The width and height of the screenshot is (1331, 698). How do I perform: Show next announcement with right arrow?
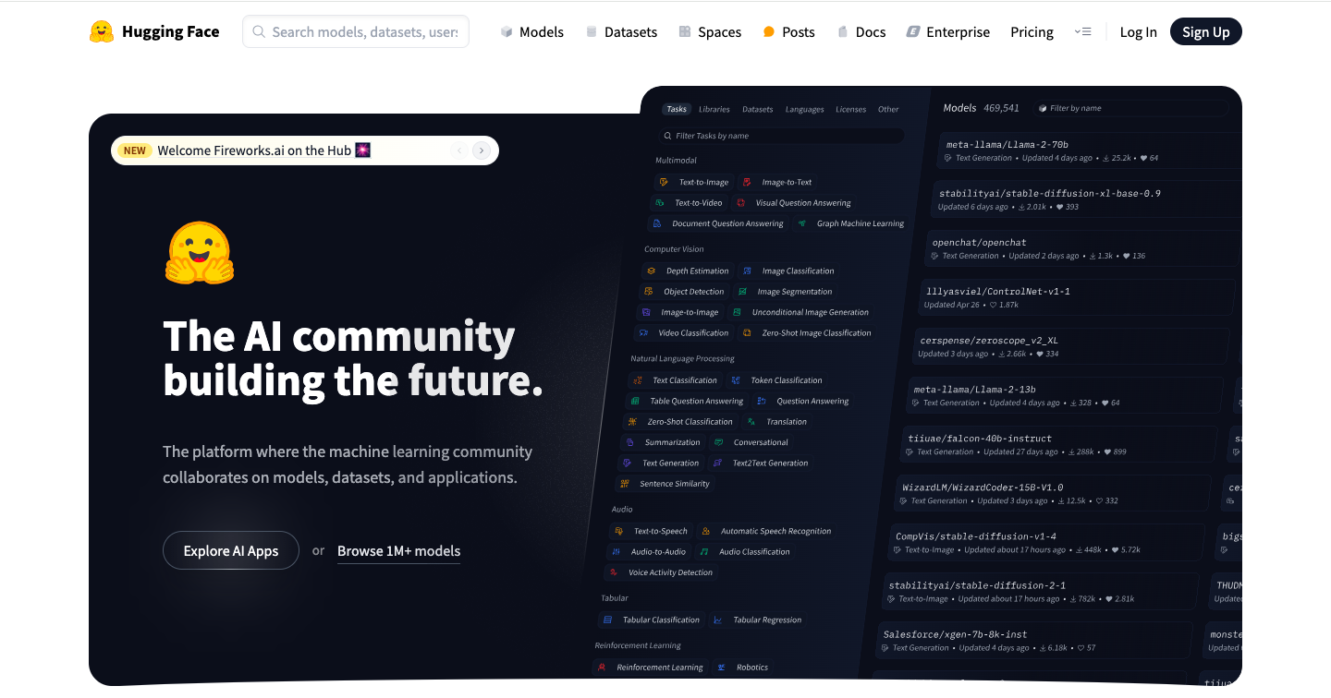[x=481, y=150]
